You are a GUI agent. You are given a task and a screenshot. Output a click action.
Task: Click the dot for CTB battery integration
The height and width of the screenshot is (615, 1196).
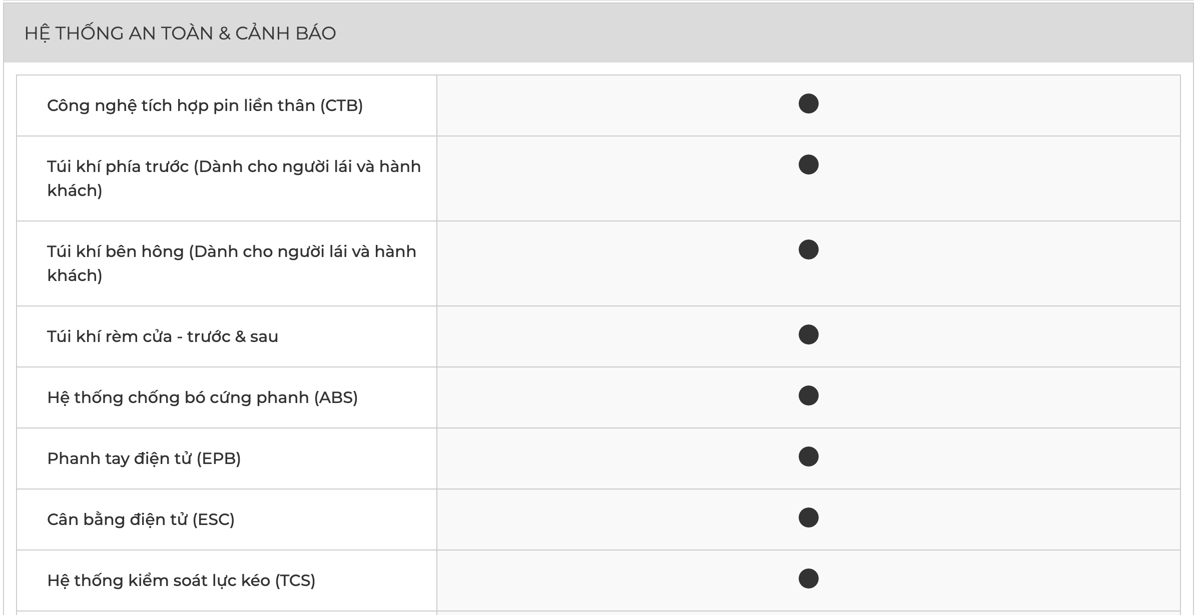click(808, 104)
